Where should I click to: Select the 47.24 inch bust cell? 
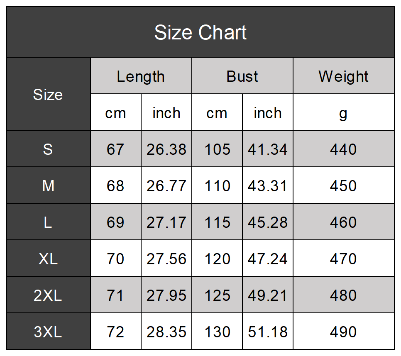(268, 259)
